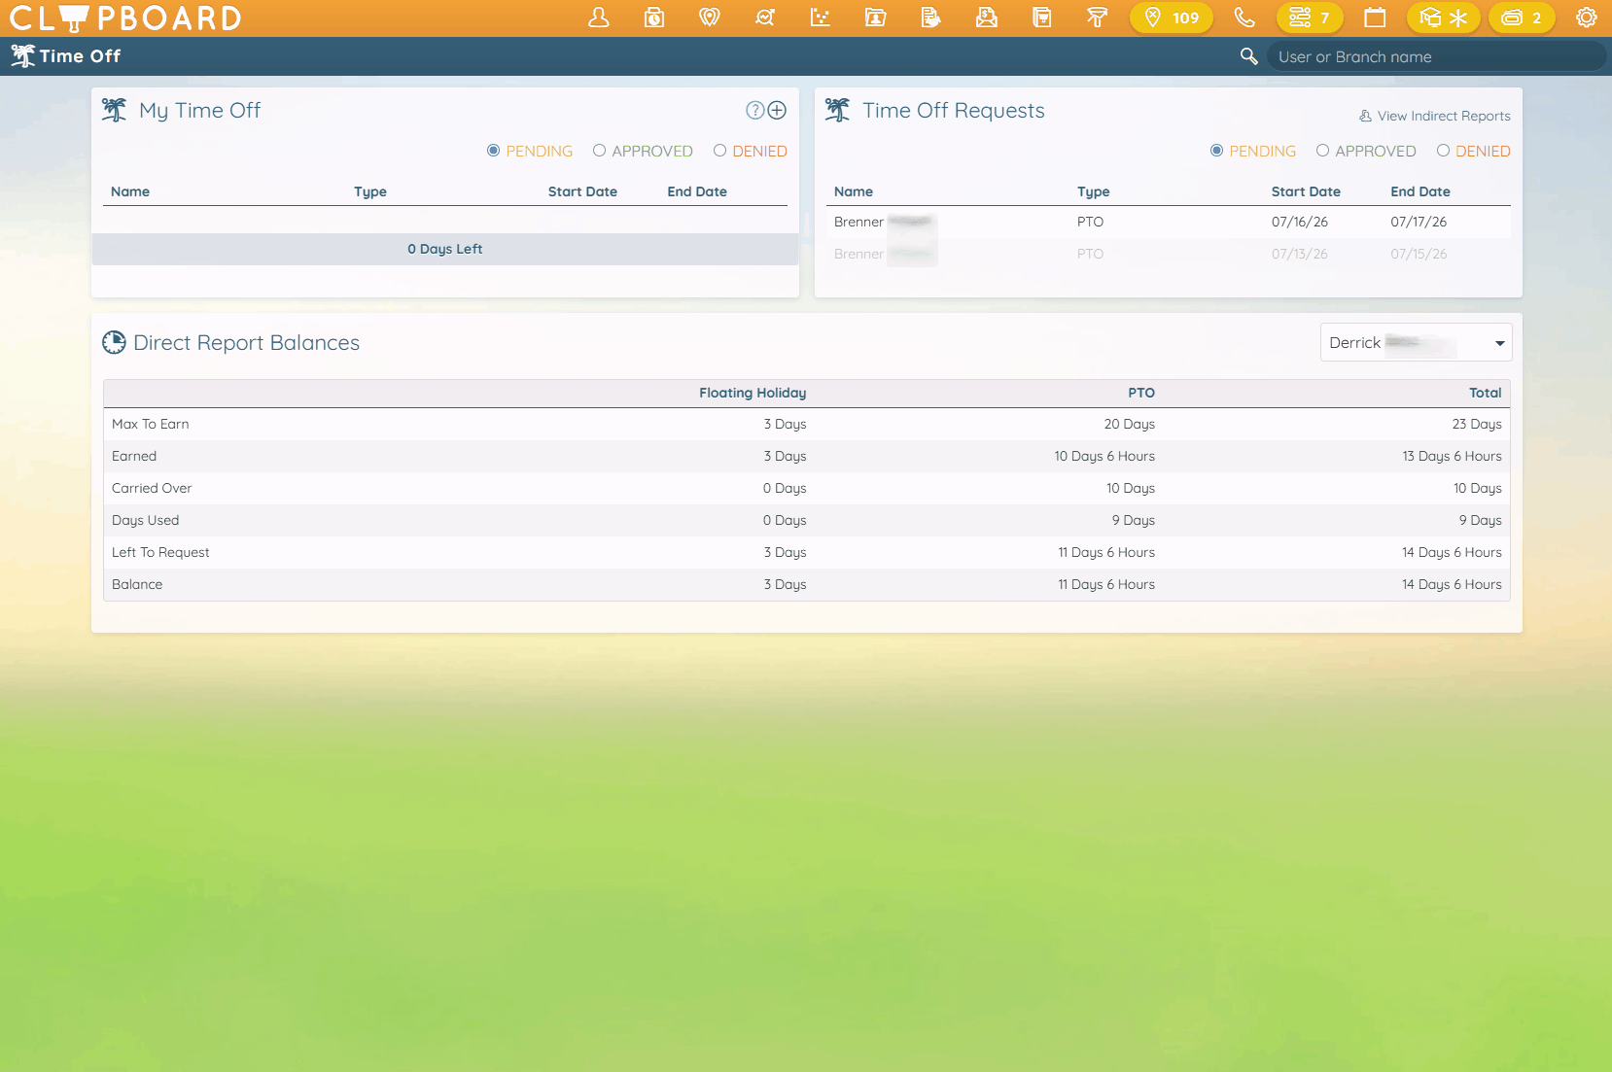The height and width of the screenshot is (1072, 1612).
Task: Click View Indirect Reports link
Action: point(1435,116)
